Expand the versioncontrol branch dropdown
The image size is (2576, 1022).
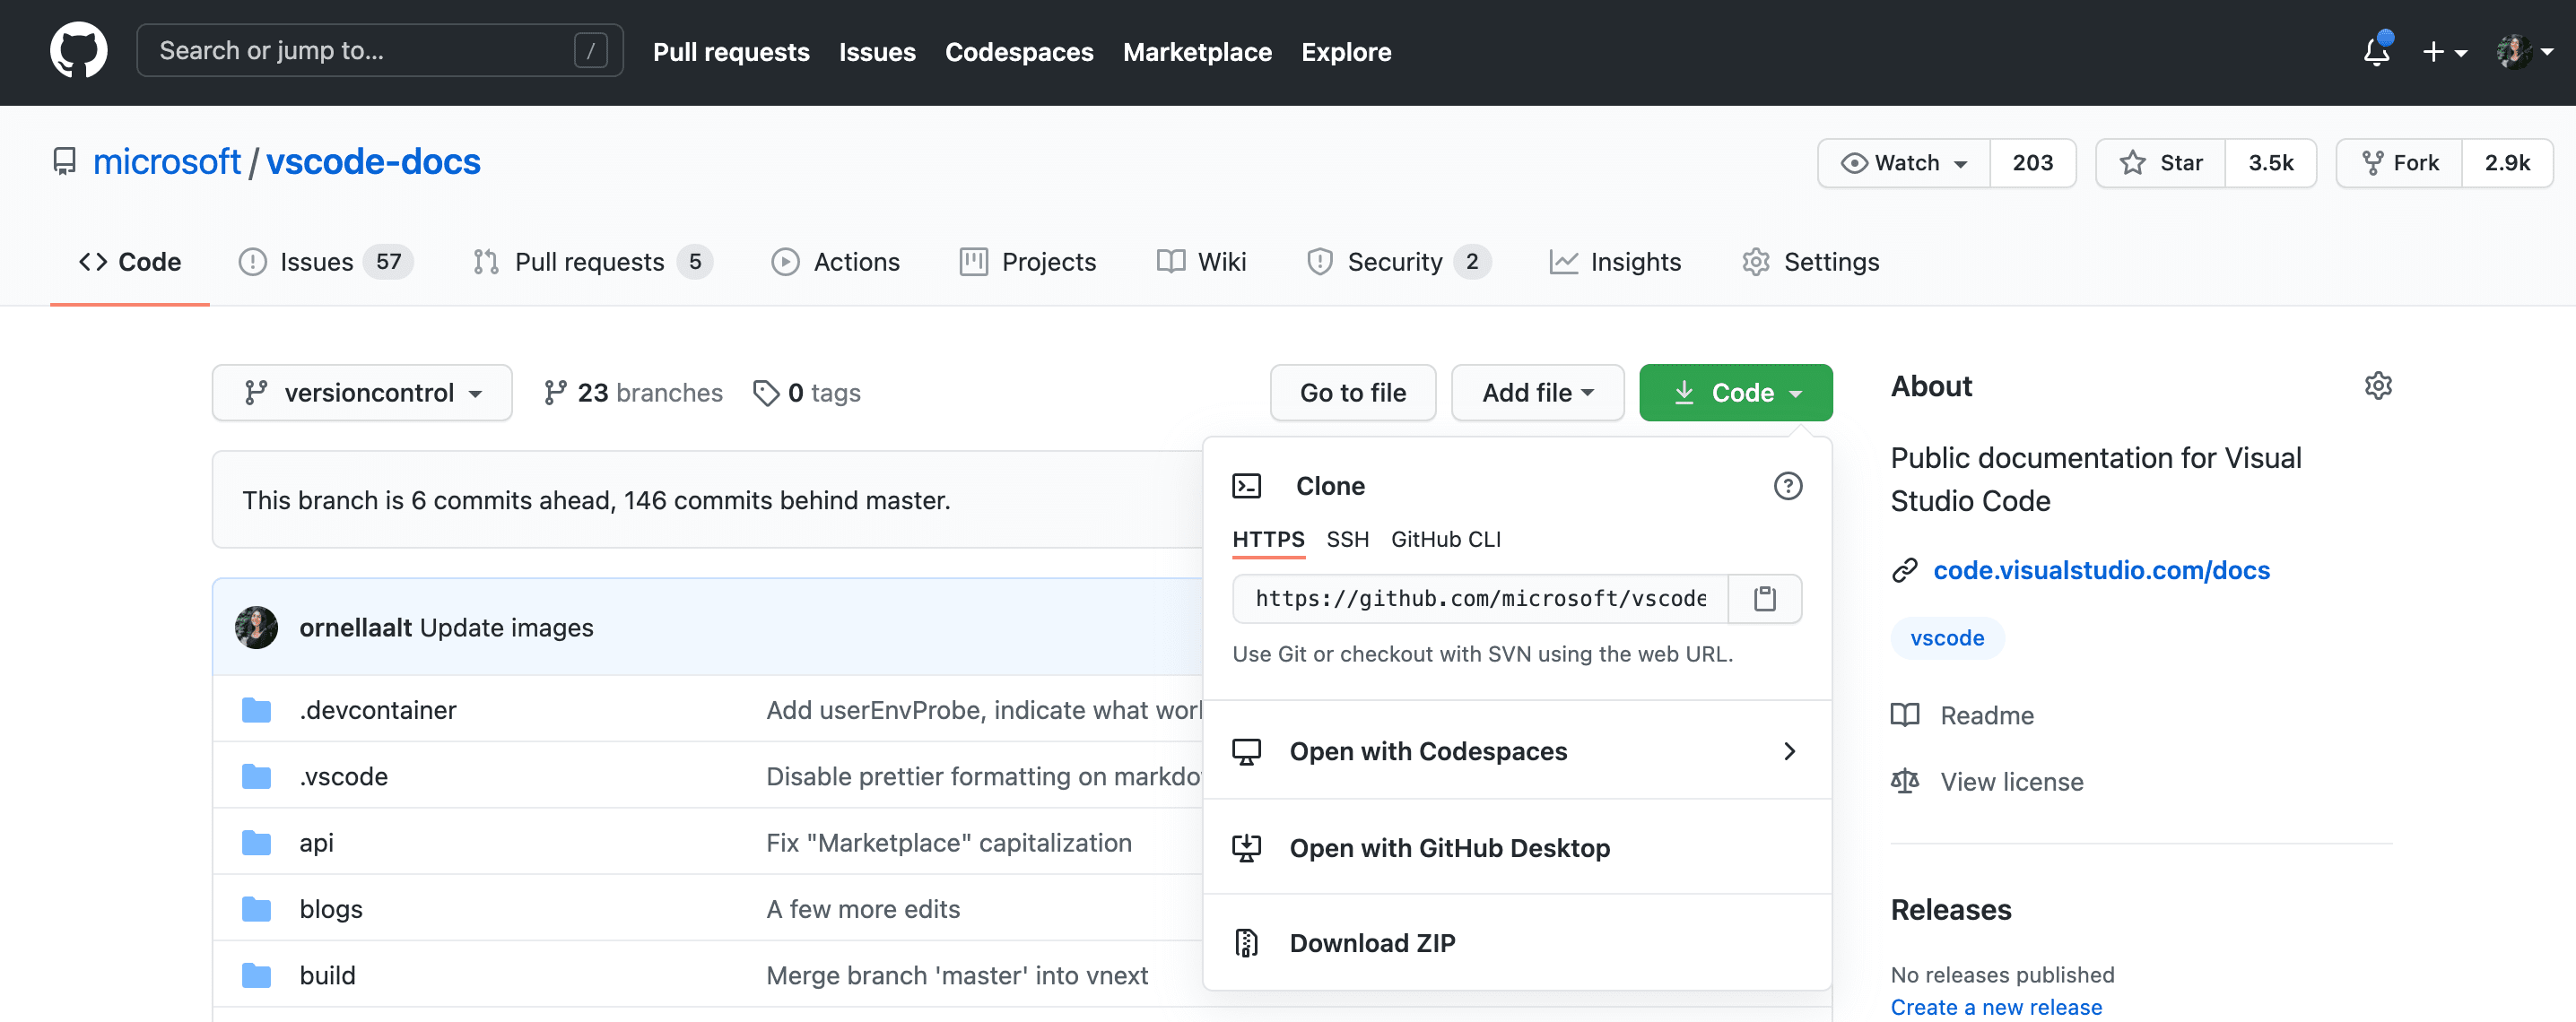(x=361, y=391)
